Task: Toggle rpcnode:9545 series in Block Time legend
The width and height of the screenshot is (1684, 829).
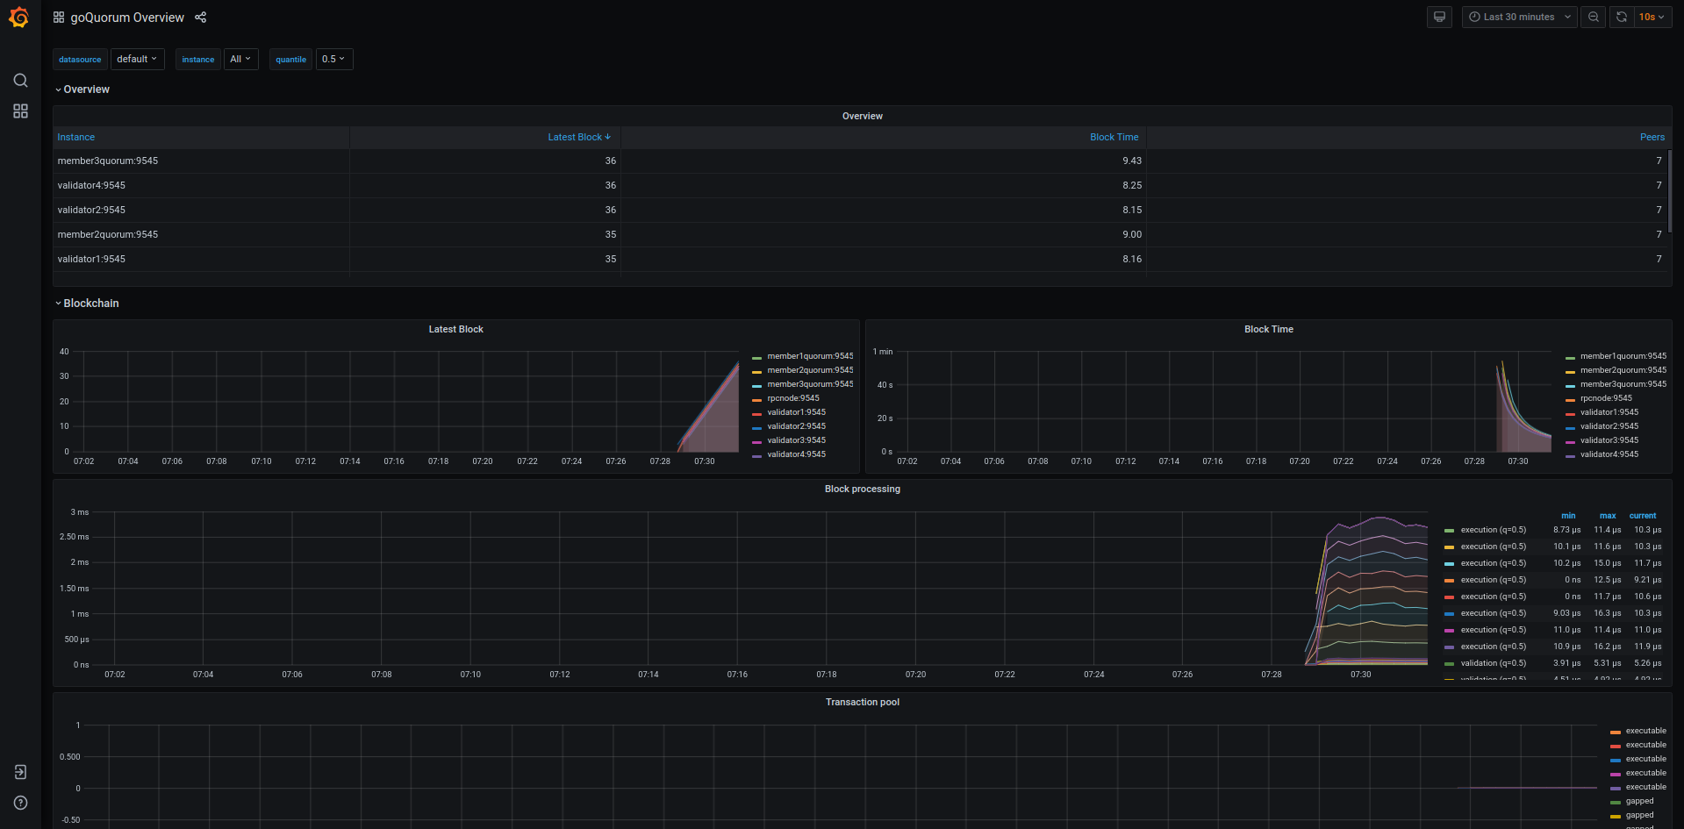Action: click(x=1606, y=398)
